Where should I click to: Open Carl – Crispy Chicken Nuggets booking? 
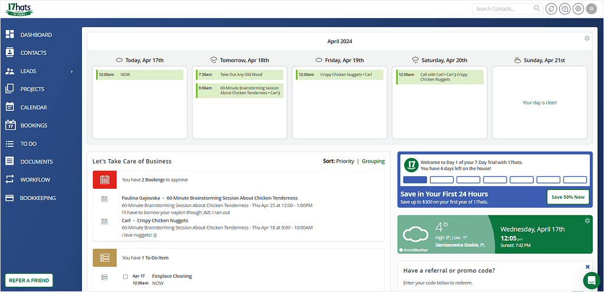coord(155,221)
